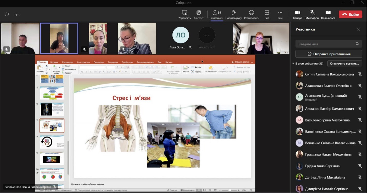Switch to the Вставка ribbon tab
The width and height of the screenshot is (367, 194).
[54, 62]
